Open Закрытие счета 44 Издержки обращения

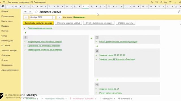point(117,59)
